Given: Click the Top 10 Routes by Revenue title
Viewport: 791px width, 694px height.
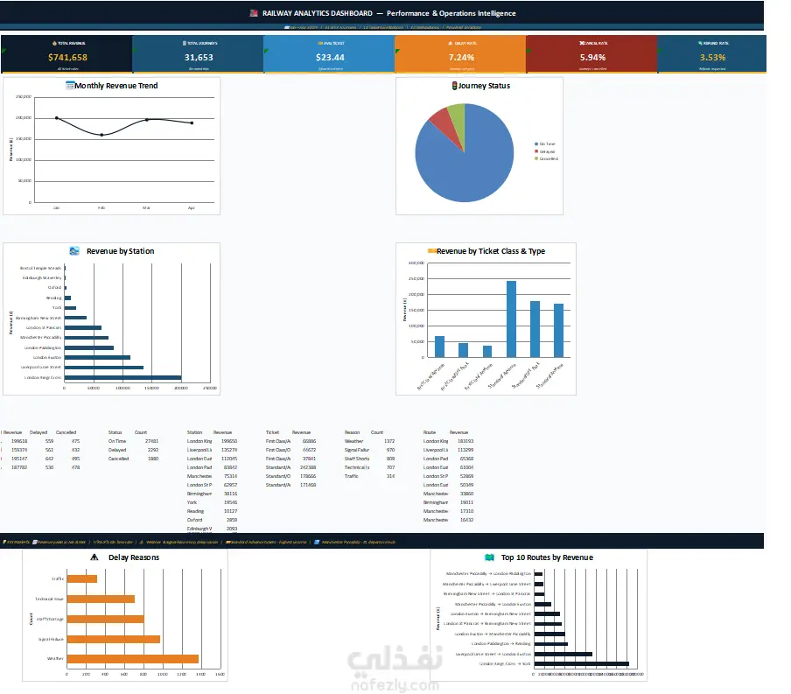Looking at the screenshot, I should point(548,557).
